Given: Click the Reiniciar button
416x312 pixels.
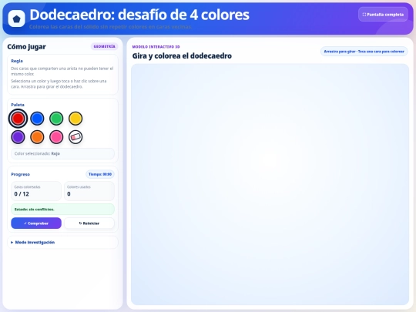Looking at the screenshot, I should 89,223.
